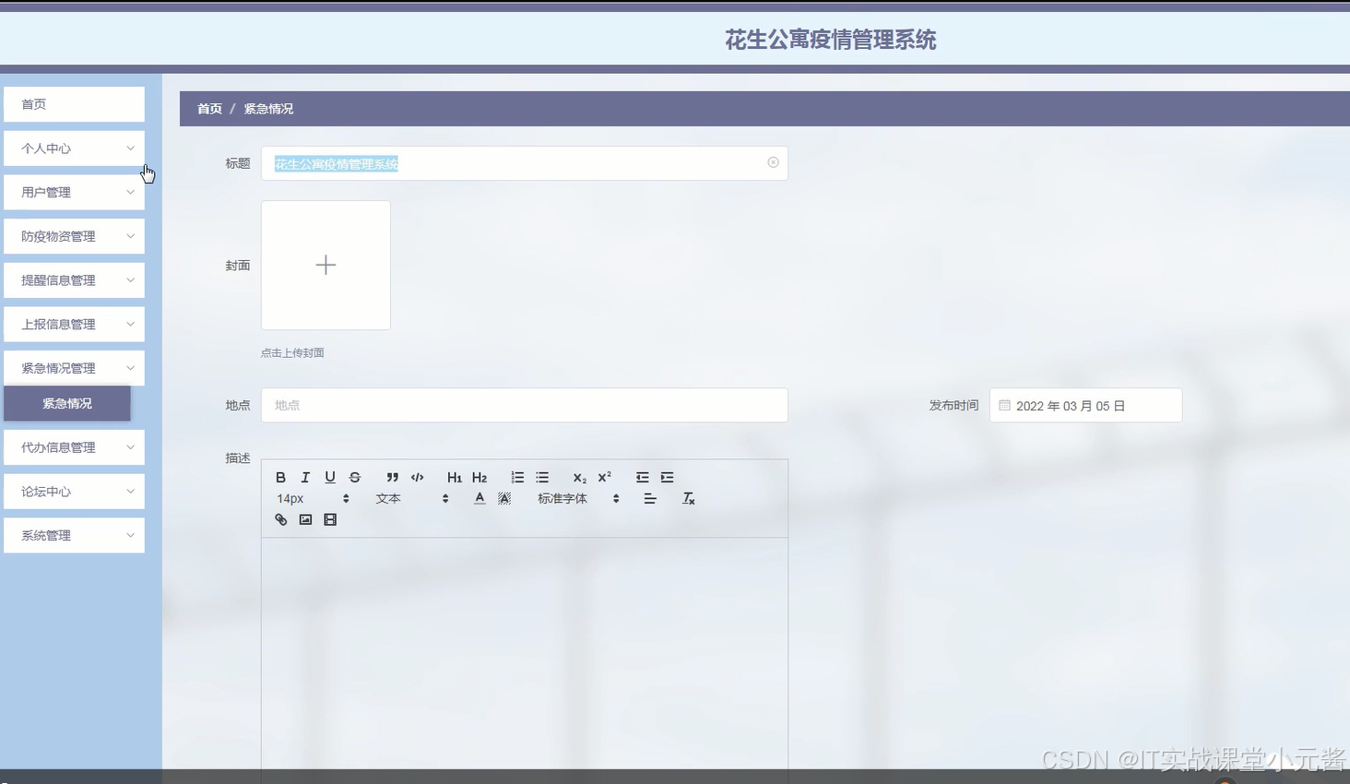Screen dimensions: 1350x784
Task: Create a bulleted list
Action: (542, 477)
